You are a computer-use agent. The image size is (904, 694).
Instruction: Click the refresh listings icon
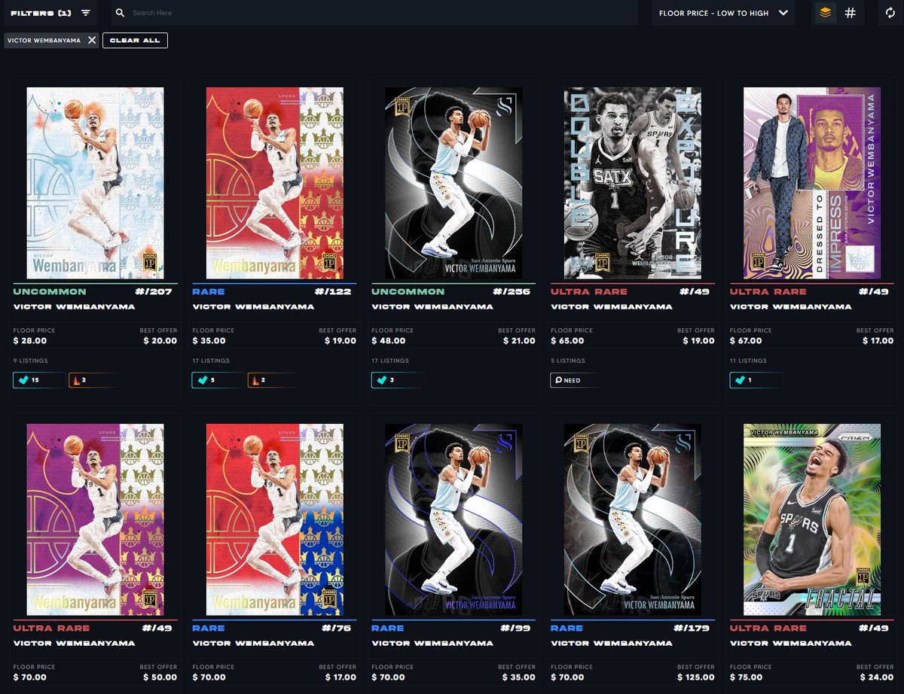[x=890, y=13]
